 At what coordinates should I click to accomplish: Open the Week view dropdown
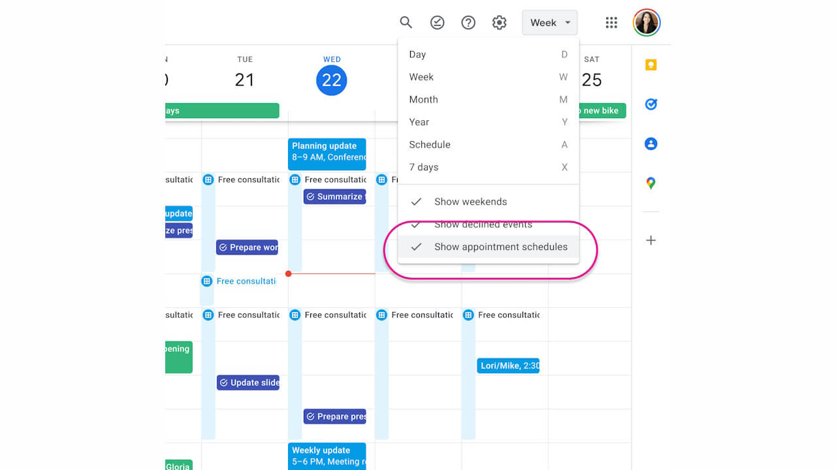click(549, 22)
